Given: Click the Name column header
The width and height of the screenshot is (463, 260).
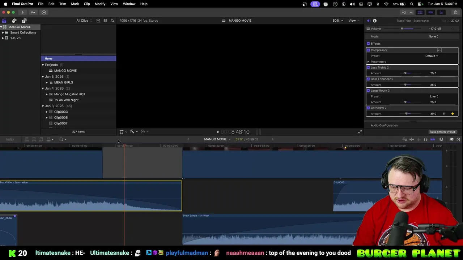Looking at the screenshot, I should (78, 58).
